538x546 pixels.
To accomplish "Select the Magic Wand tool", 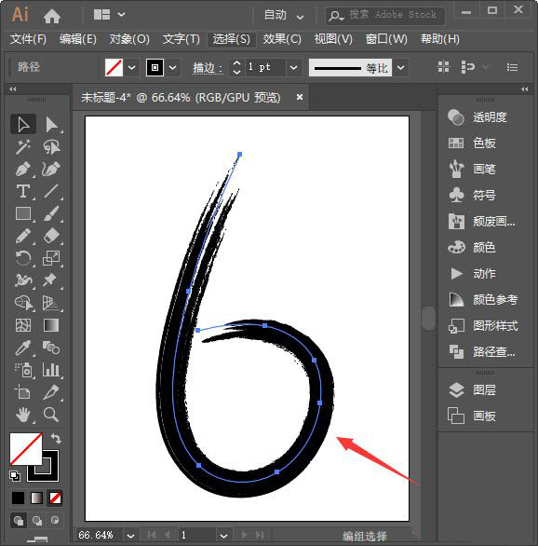I will click(23, 146).
